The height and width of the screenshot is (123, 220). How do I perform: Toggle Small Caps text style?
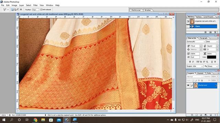tap(201, 62)
